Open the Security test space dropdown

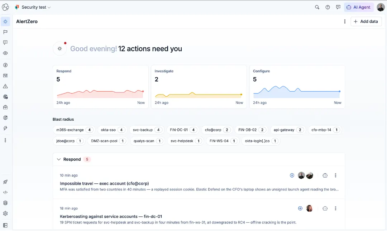pos(33,7)
